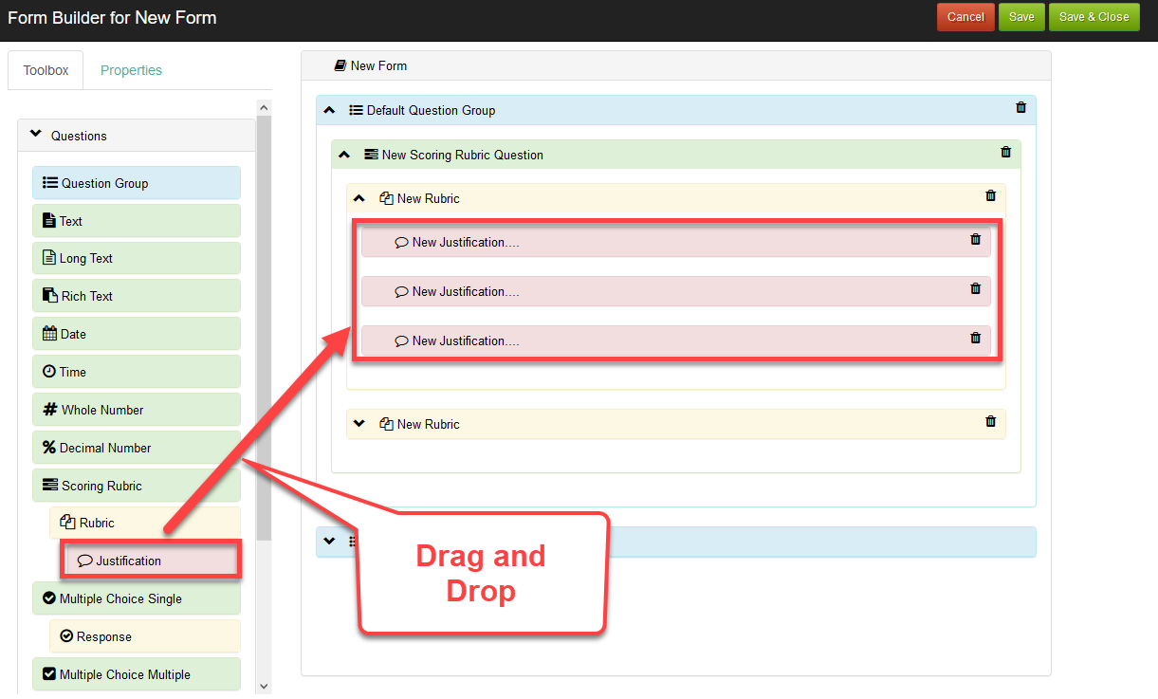Click the Whole Number hash icon
1158x699 pixels.
pyautogui.click(x=50, y=410)
